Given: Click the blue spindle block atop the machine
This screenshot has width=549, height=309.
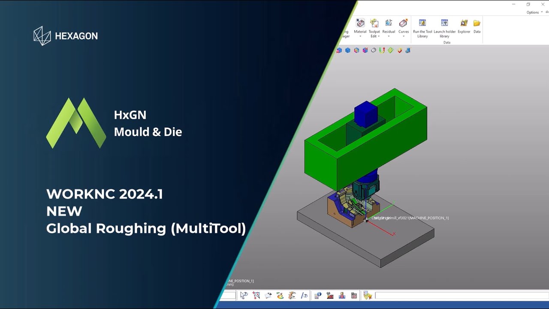Looking at the screenshot, I should [366, 114].
